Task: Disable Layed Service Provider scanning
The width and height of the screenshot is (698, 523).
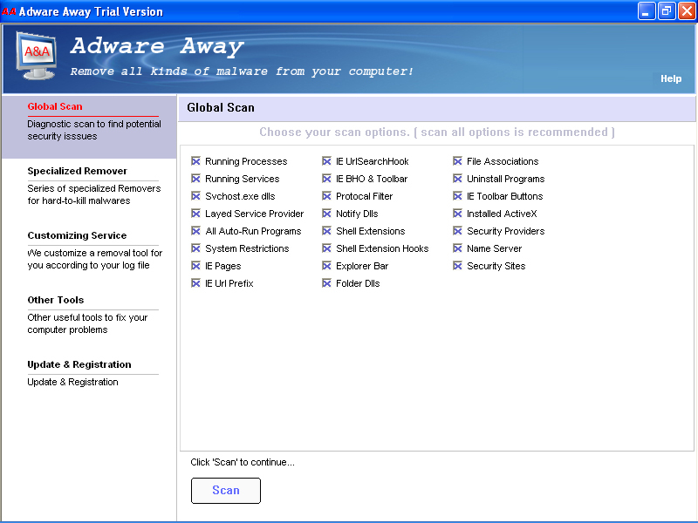Action: [195, 214]
